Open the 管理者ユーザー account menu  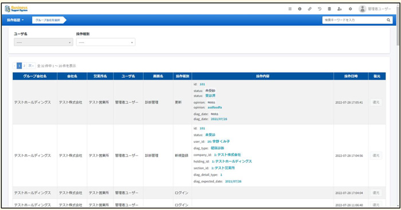point(375,9)
